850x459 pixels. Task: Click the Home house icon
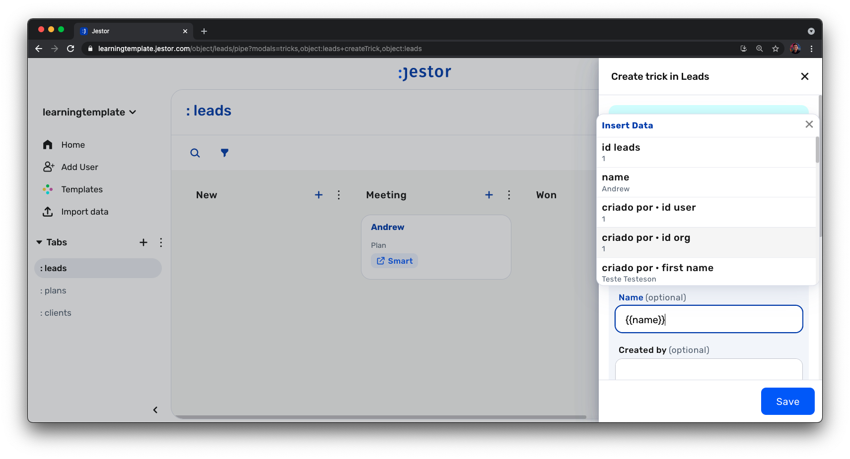48,144
